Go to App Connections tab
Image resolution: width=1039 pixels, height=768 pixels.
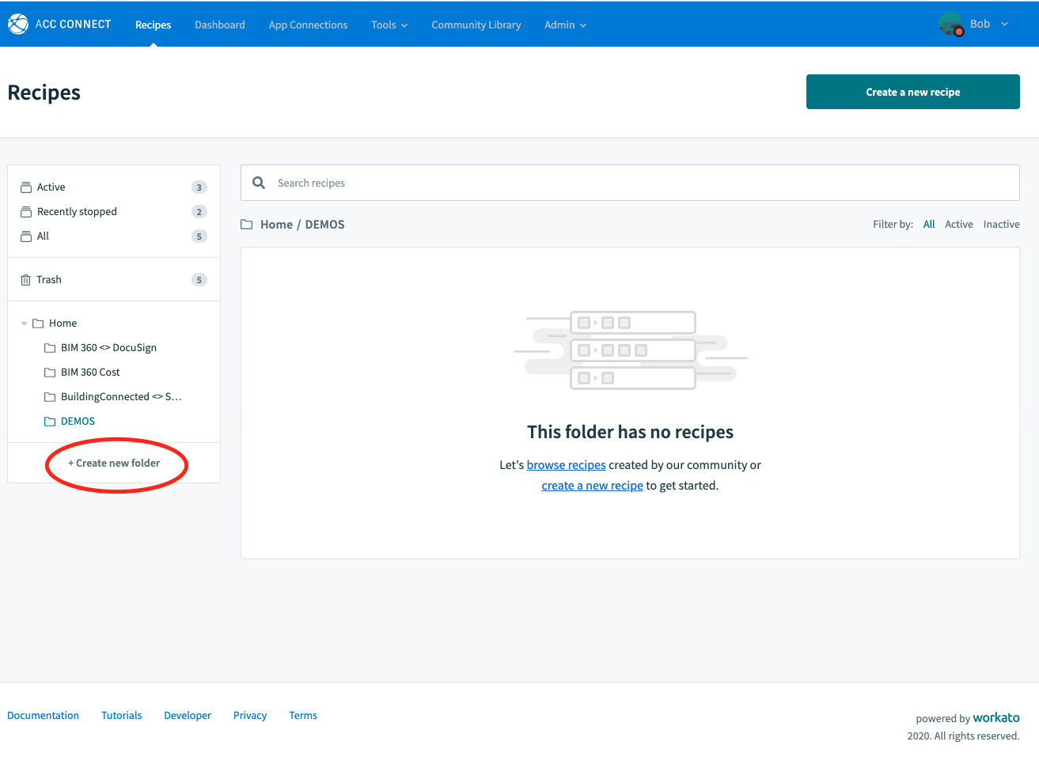308,25
